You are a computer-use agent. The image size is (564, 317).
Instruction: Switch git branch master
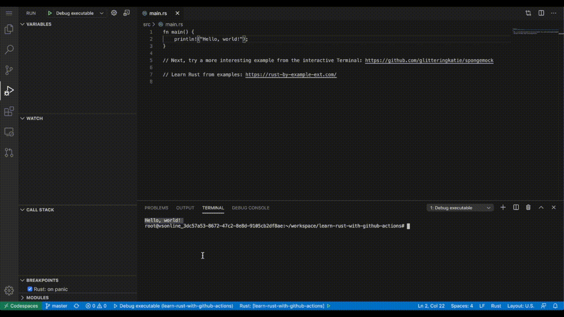pos(56,306)
